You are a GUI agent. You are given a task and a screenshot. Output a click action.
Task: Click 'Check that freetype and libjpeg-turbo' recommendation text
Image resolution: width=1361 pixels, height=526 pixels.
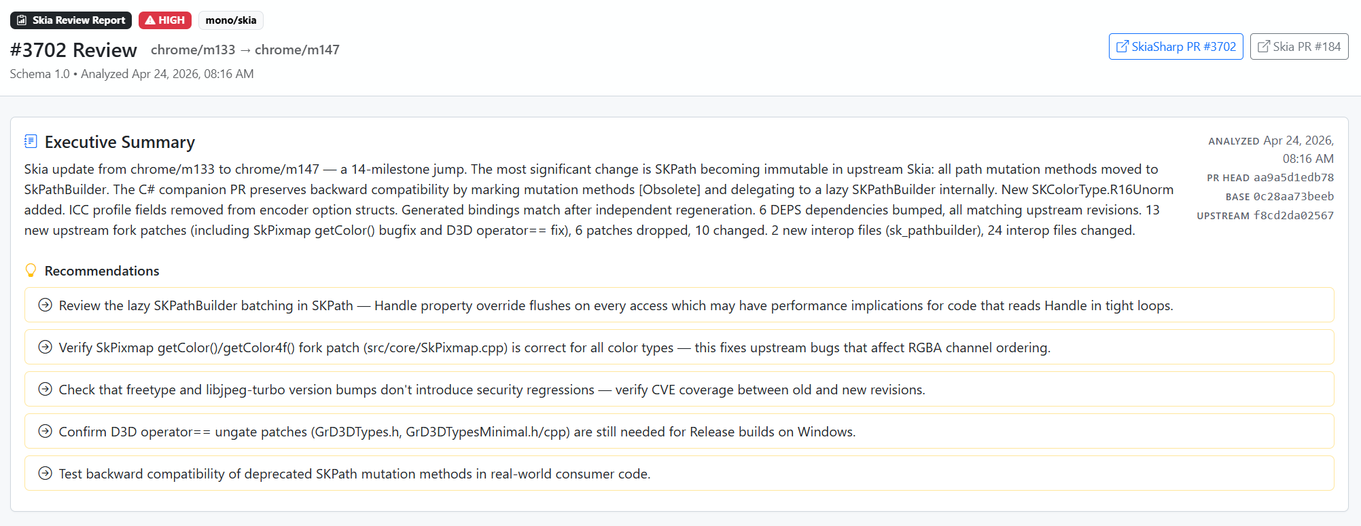pyautogui.click(x=492, y=390)
